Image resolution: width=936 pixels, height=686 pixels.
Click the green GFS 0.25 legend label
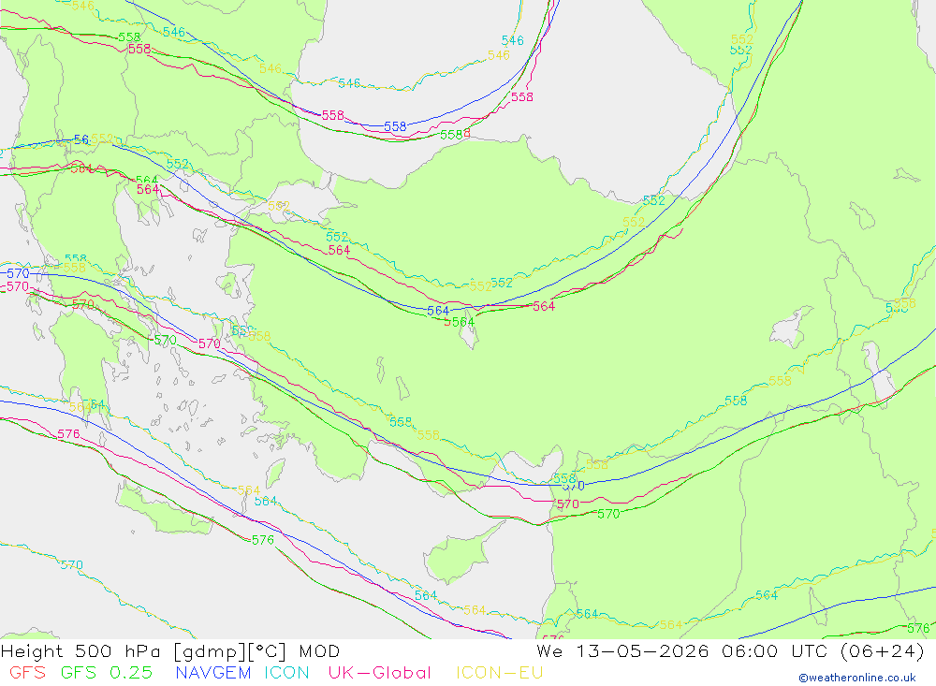pos(107,672)
